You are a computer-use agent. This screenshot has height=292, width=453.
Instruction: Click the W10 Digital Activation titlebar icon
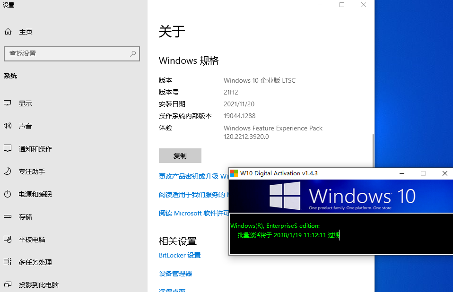coord(235,173)
